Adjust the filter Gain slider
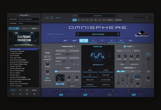The width and height of the screenshot is (161, 110). [124, 62]
